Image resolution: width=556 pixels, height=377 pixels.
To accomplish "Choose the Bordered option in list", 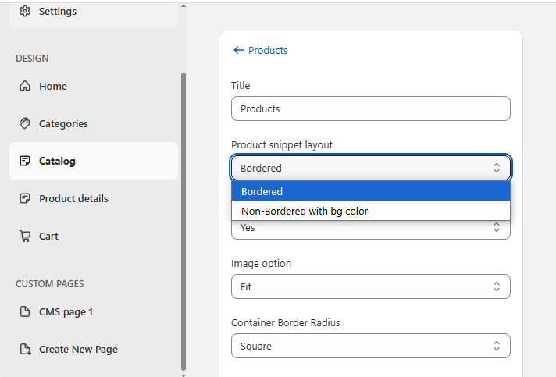I will (x=371, y=191).
